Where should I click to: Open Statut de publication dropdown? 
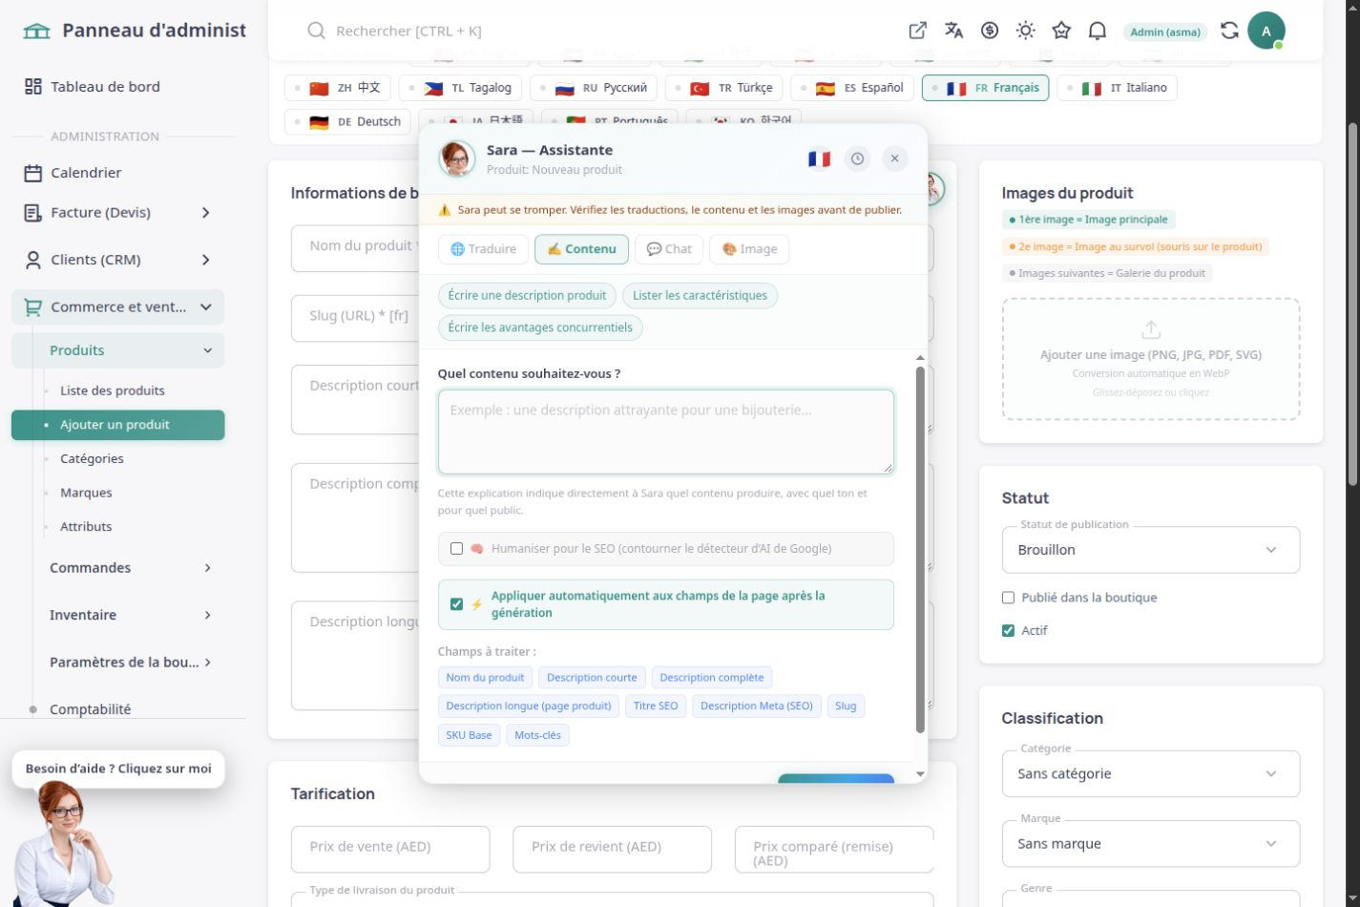click(1151, 550)
